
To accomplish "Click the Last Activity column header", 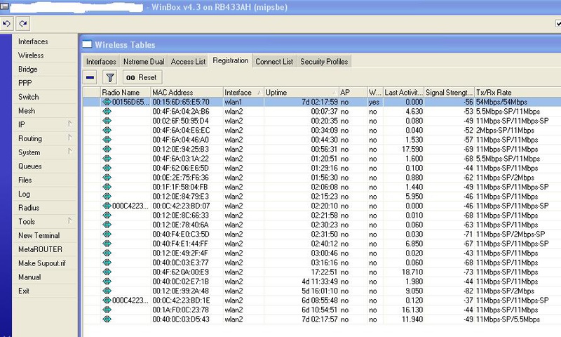I will point(403,93).
